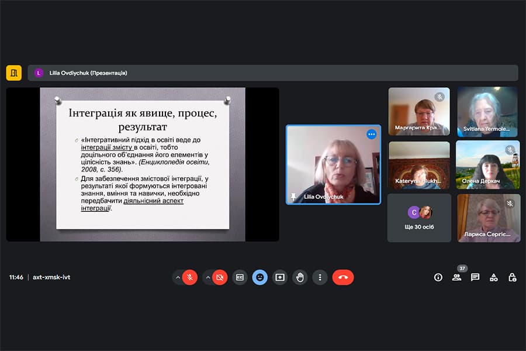Select the Kateryna Biukh... video tile

(419, 165)
